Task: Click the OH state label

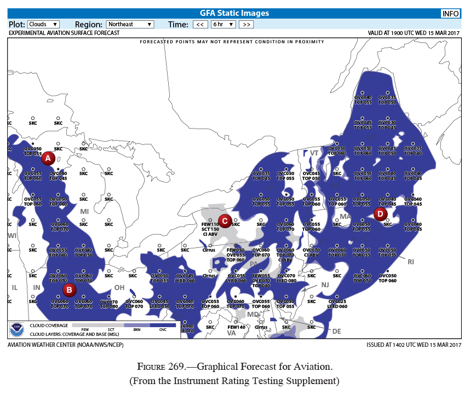Action: 119,288
